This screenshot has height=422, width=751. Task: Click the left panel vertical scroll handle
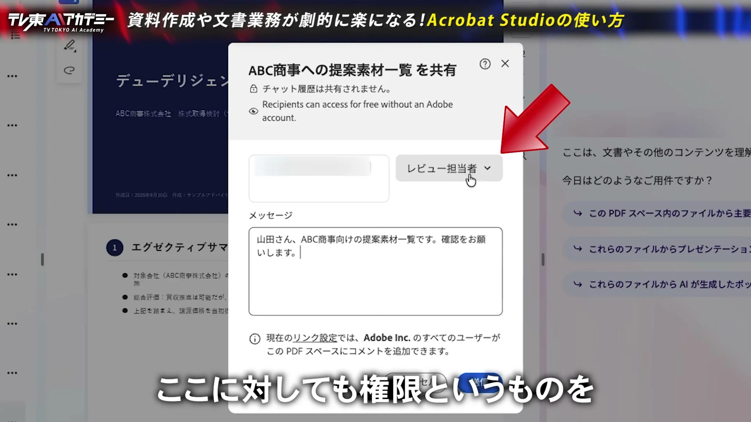[42, 259]
